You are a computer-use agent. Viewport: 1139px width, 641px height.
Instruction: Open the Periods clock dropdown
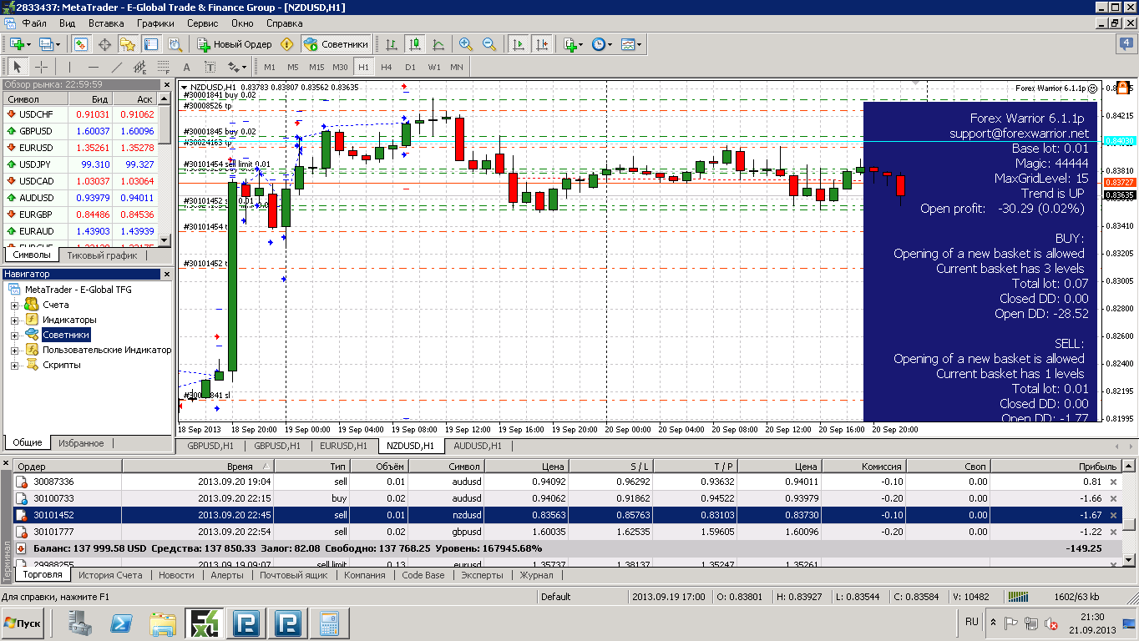[601, 44]
